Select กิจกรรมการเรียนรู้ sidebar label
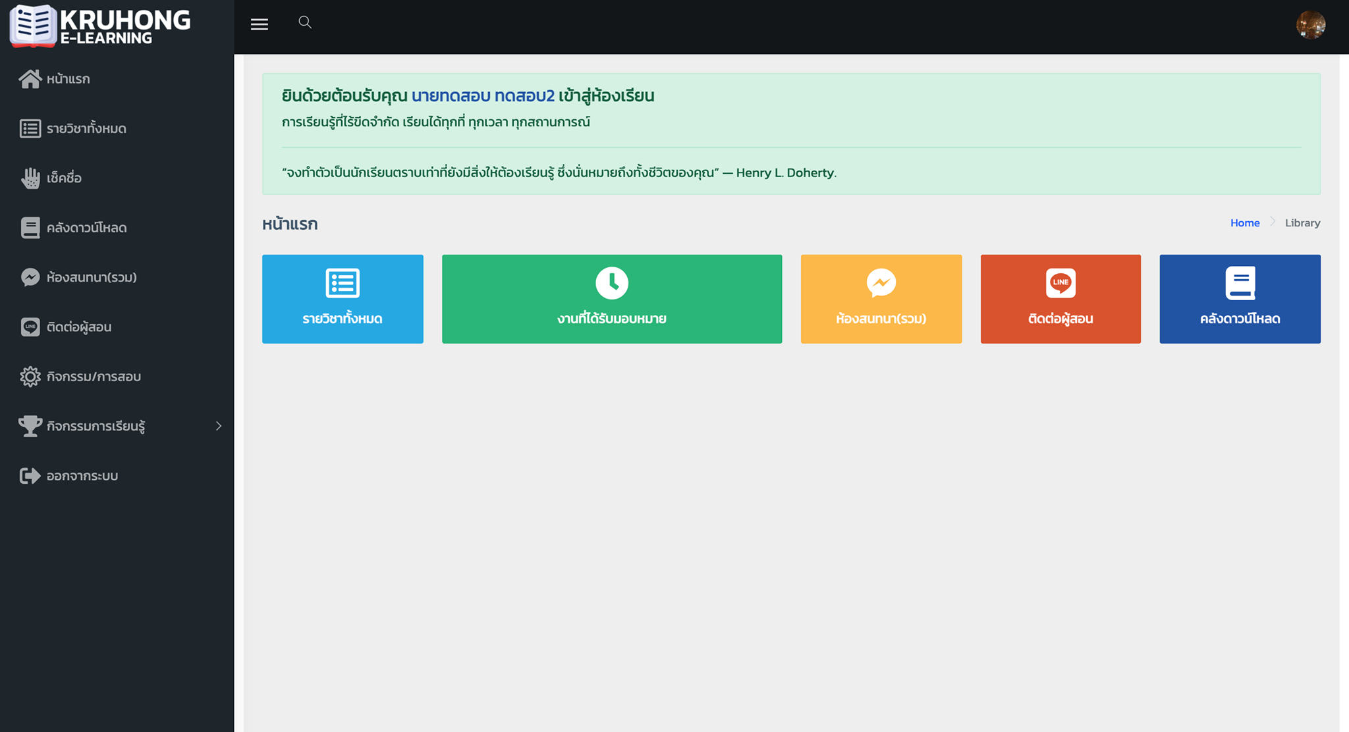Image resolution: width=1349 pixels, height=732 pixels. point(96,426)
